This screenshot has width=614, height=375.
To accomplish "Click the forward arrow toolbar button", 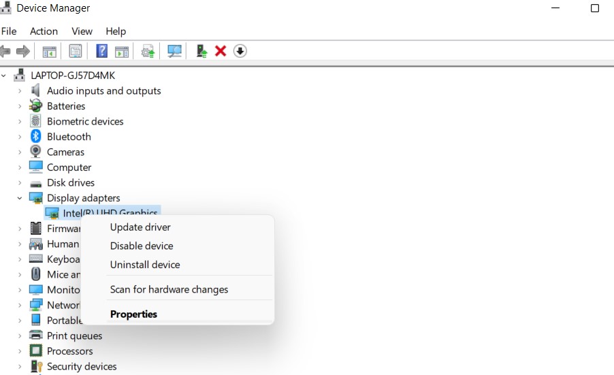I will click(x=23, y=51).
